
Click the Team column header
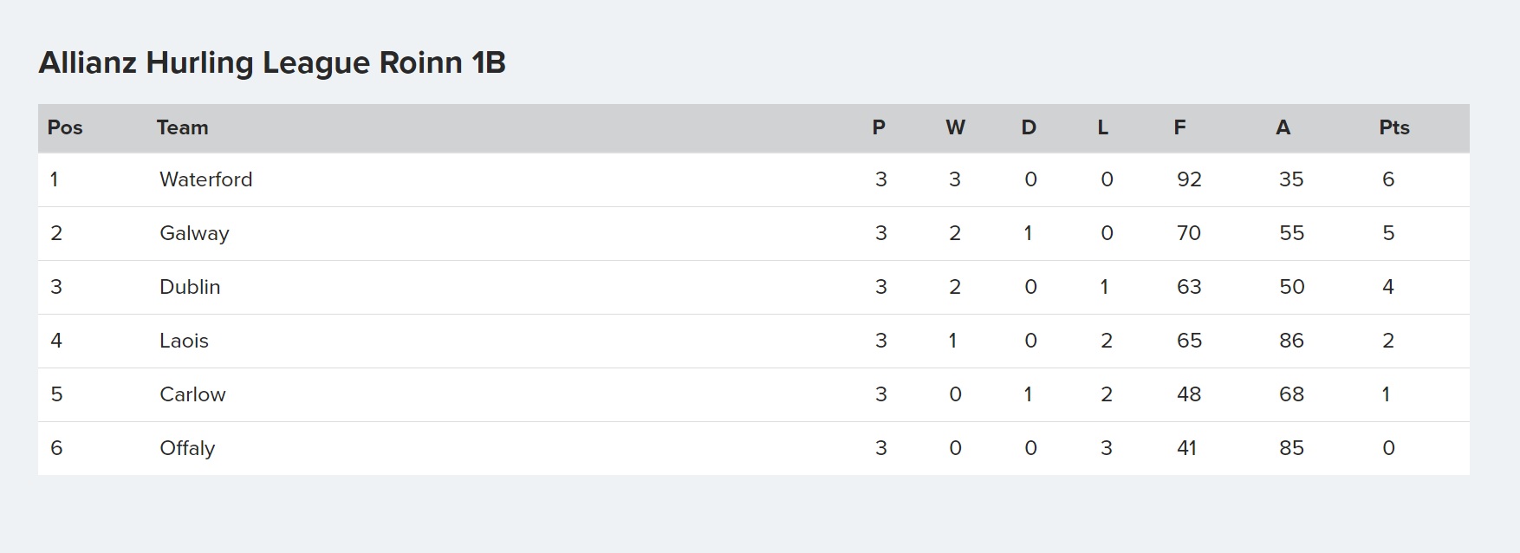tap(182, 127)
